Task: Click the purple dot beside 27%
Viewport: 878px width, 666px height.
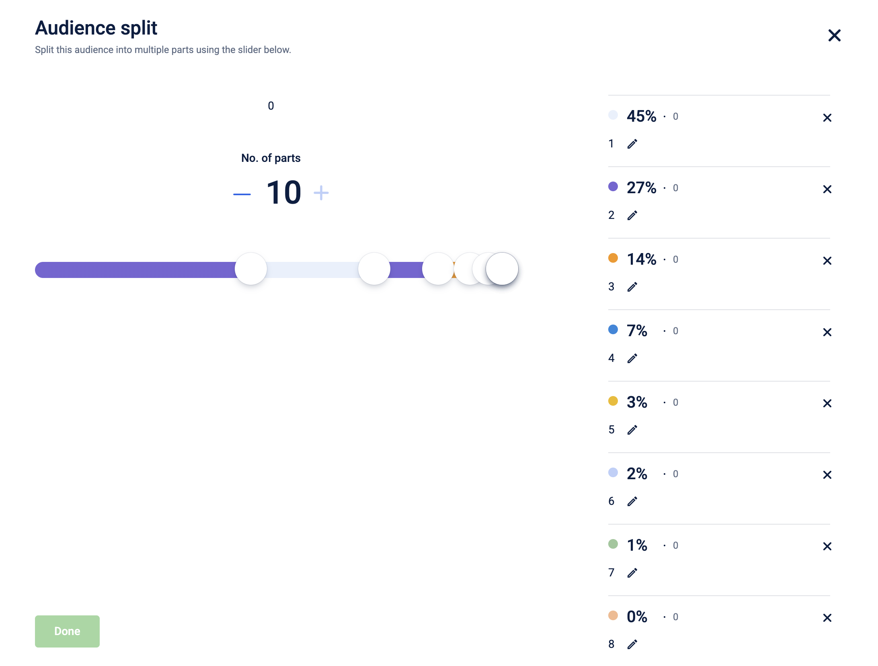Action: [613, 186]
